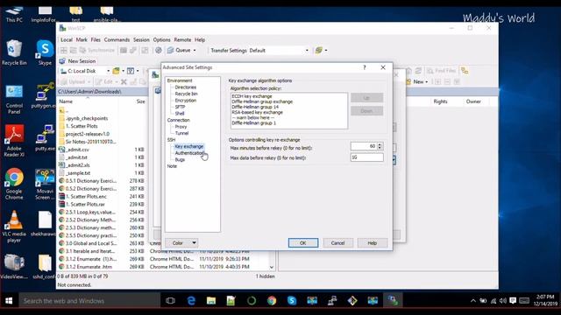The image size is (561, 315).
Task: Select Note in settings tree
Action: pyautogui.click(x=172, y=166)
